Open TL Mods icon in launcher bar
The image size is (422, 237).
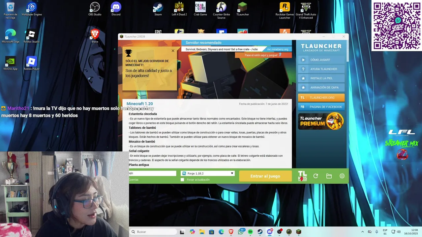tap(302, 176)
